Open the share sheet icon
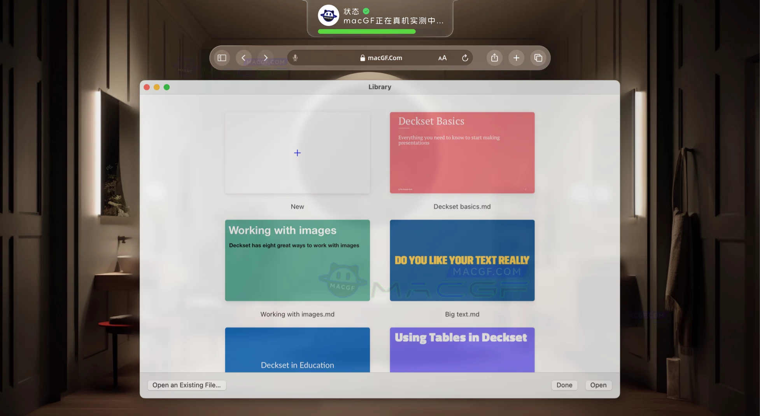Viewport: 760px width, 416px height. pyautogui.click(x=494, y=58)
